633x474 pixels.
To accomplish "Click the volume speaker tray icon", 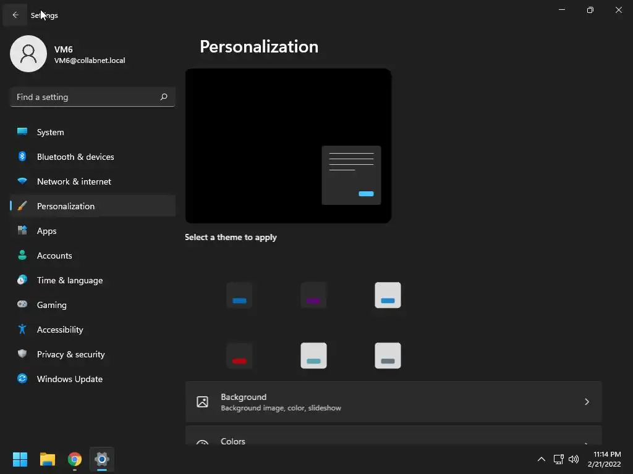I will 573,459.
